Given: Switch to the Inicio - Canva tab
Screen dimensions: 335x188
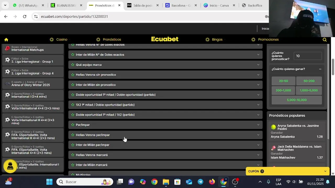Looking at the screenshot, I should pyautogui.click(x=219, y=5).
